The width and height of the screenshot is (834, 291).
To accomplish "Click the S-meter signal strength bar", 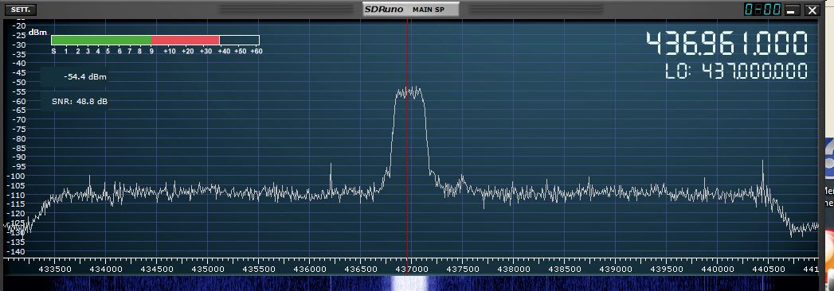I will point(155,40).
